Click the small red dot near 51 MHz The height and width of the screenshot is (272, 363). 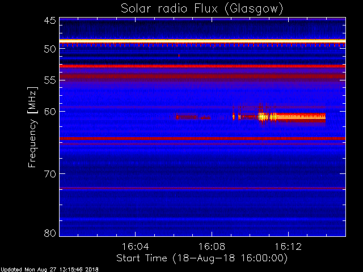(x=179, y=56)
